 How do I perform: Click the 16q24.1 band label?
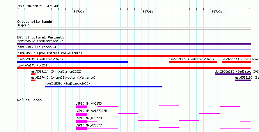point(24,25)
